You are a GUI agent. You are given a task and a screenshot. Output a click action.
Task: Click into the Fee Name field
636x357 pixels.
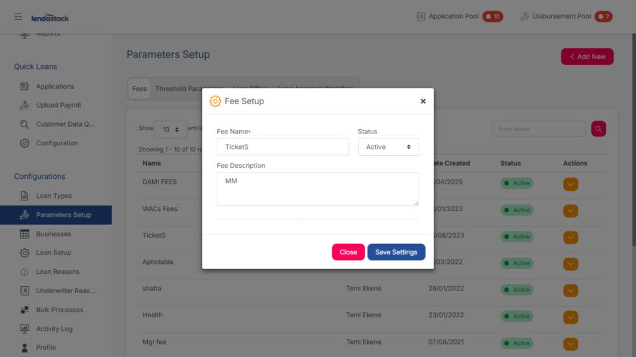(283, 147)
